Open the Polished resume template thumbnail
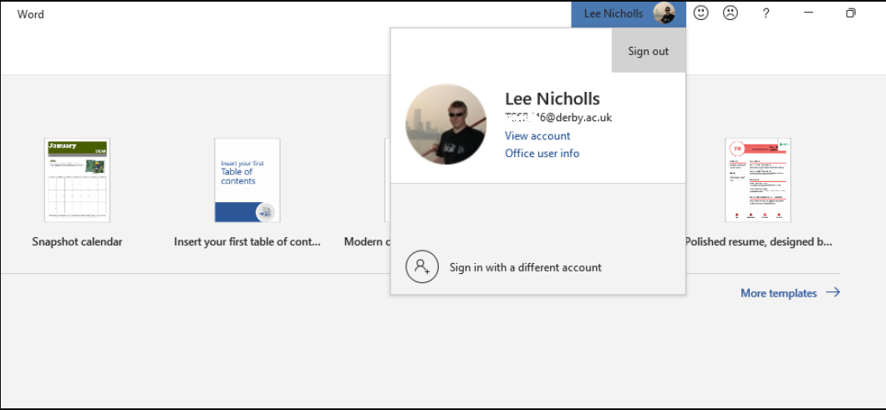 tap(758, 180)
